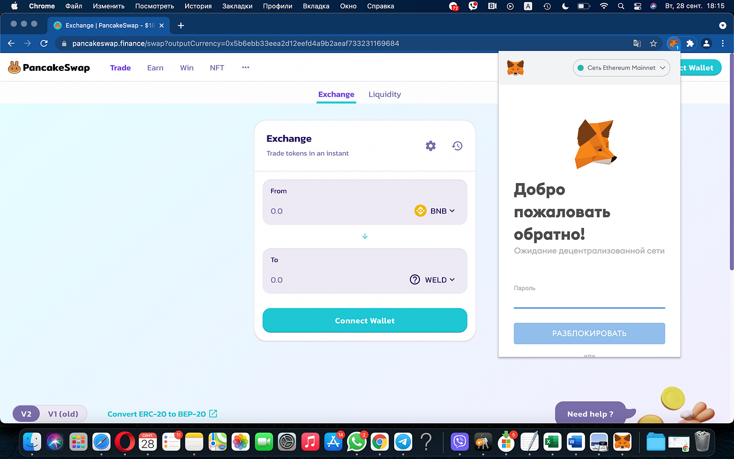
Task: Open the more options ellipsis in PancakeSwap nav
Action: coord(245,68)
